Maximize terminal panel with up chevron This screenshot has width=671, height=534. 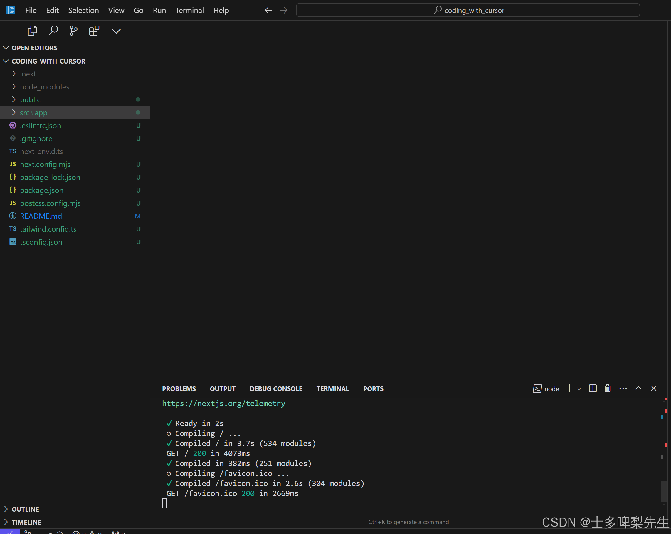click(638, 388)
